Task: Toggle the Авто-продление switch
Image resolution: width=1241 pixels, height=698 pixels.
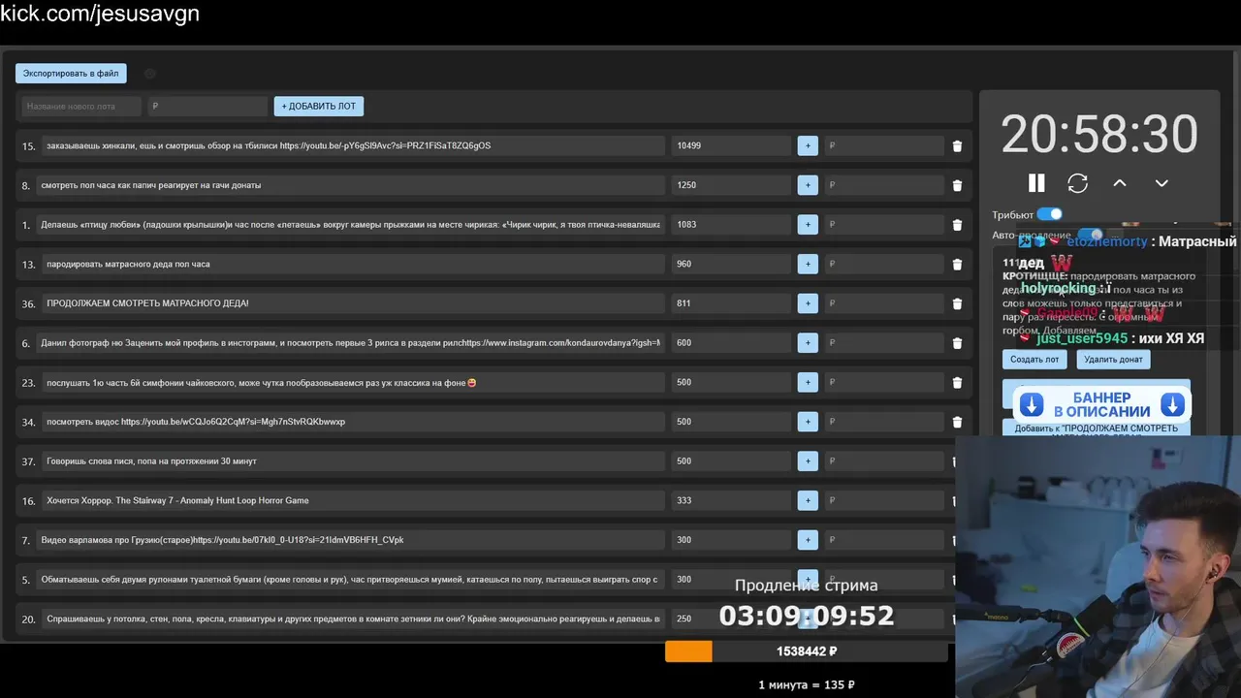Action: pyautogui.click(x=1090, y=235)
